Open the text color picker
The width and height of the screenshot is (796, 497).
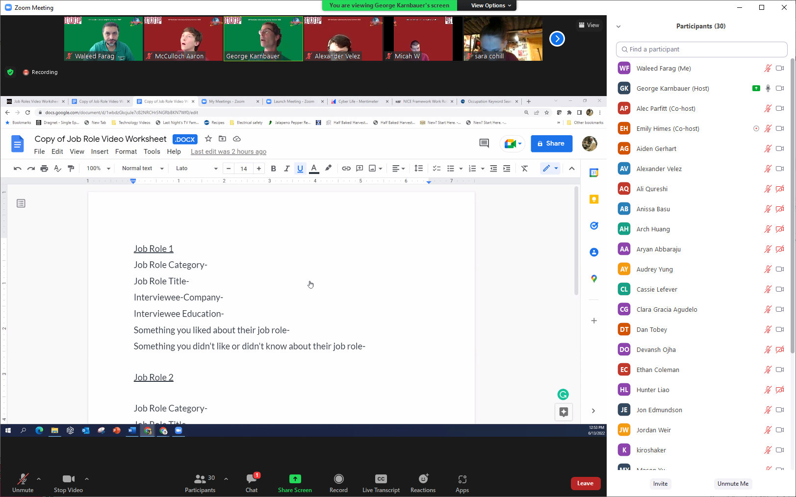[314, 169]
